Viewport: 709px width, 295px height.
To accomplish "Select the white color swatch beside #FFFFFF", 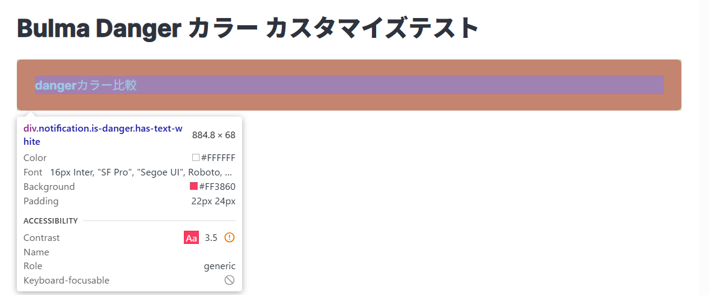I will click(x=195, y=157).
